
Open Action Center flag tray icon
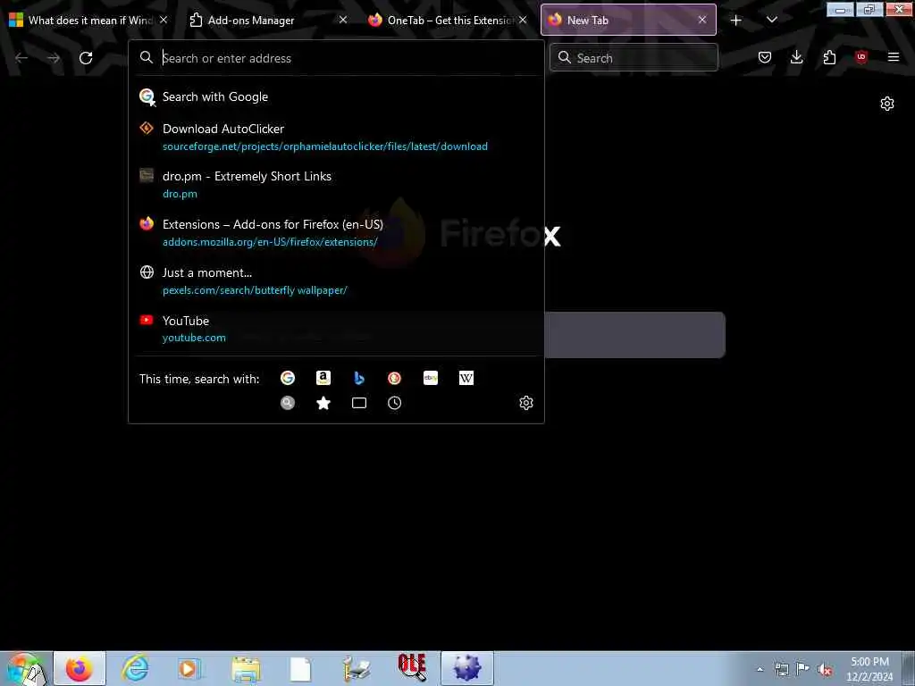(x=803, y=669)
